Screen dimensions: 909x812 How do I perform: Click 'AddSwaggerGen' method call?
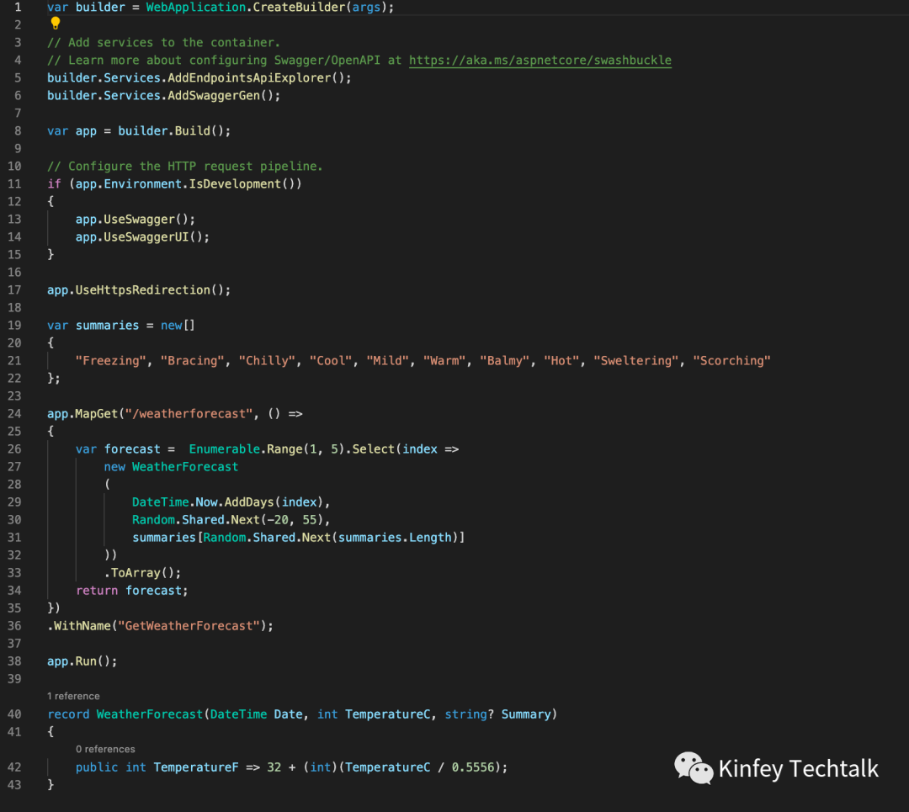214,96
